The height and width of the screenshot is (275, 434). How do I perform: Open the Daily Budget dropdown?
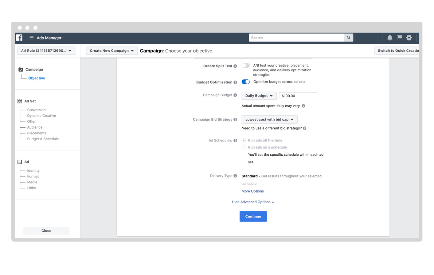coord(259,96)
